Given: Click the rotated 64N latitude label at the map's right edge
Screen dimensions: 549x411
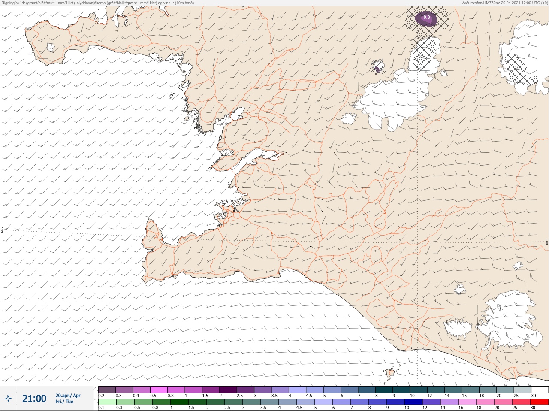Looking at the screenshot, I should (547, 242).
